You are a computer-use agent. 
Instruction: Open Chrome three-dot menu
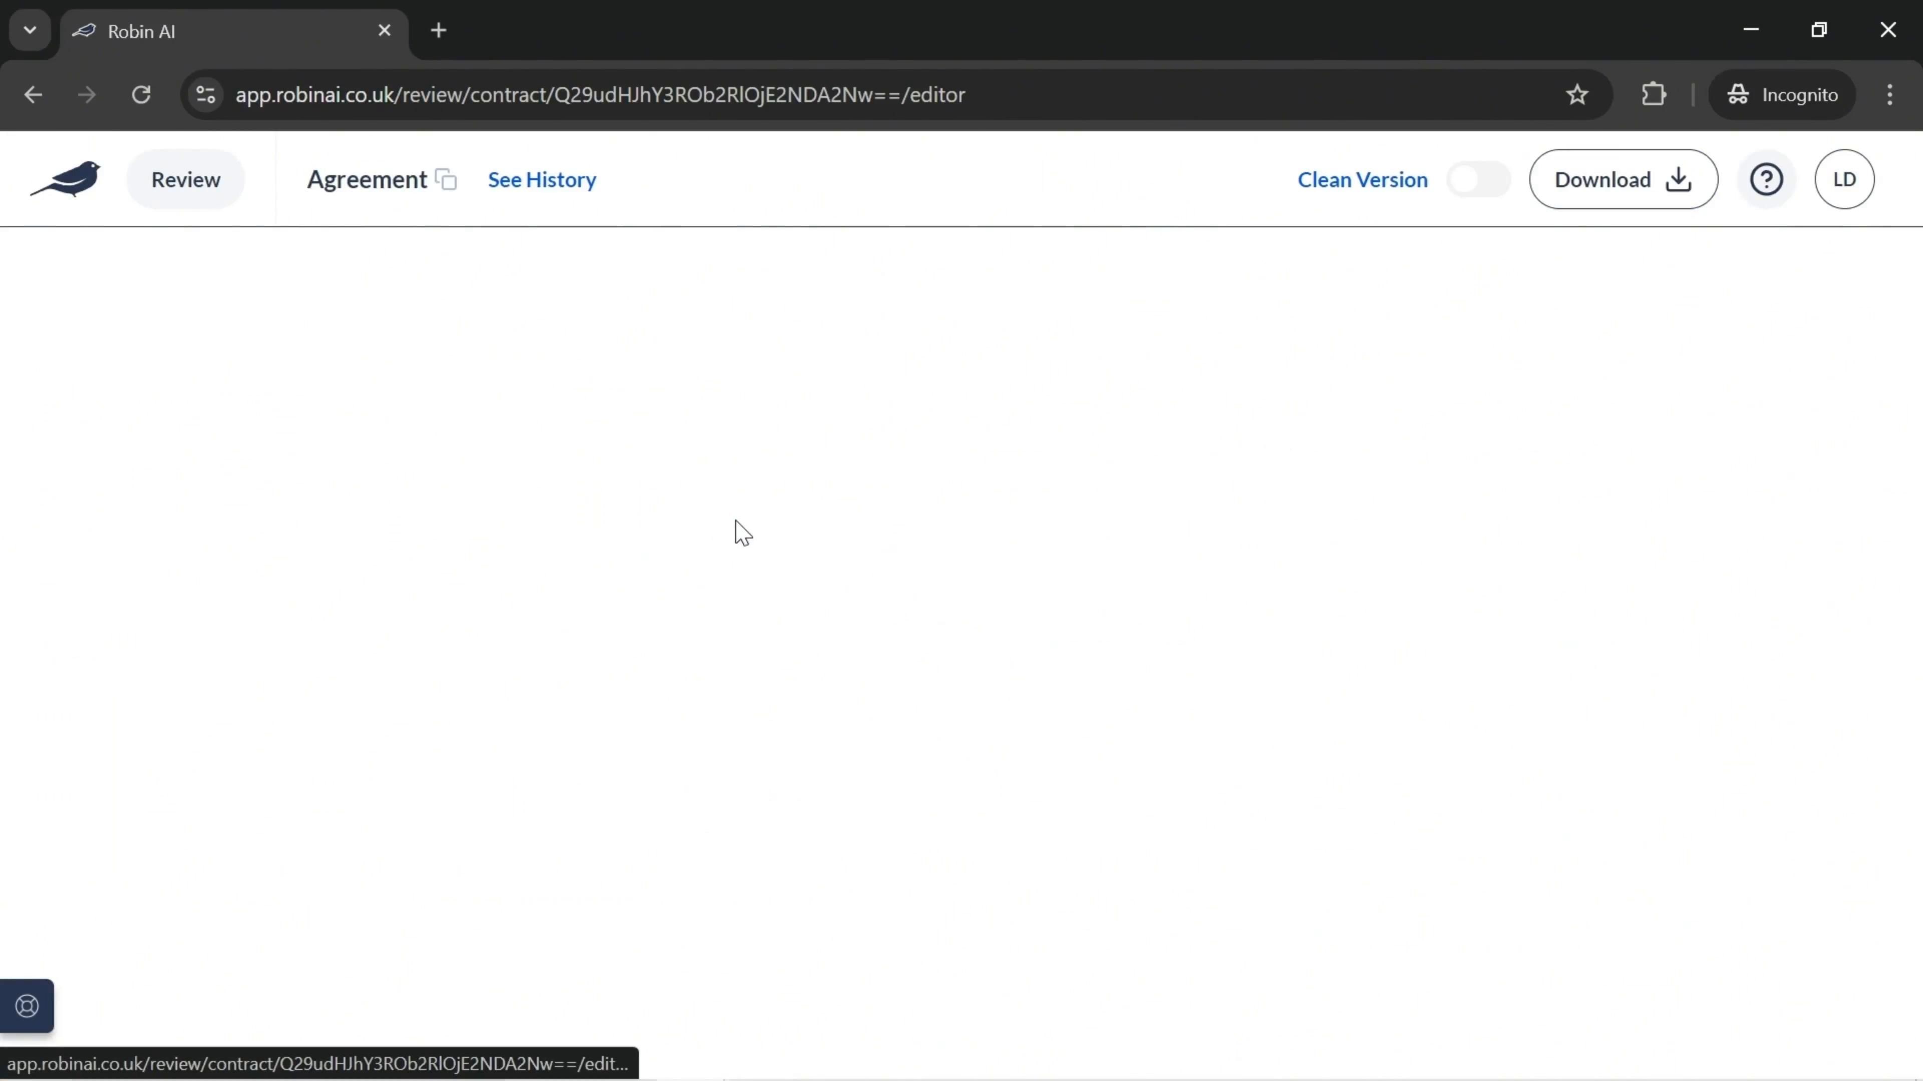click(1889, 95)
